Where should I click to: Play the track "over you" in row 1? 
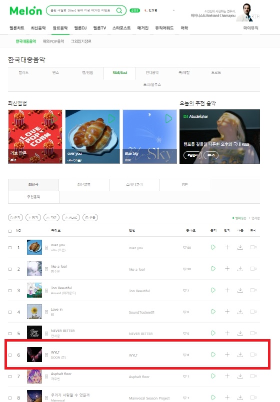click(x=213, y=247)
